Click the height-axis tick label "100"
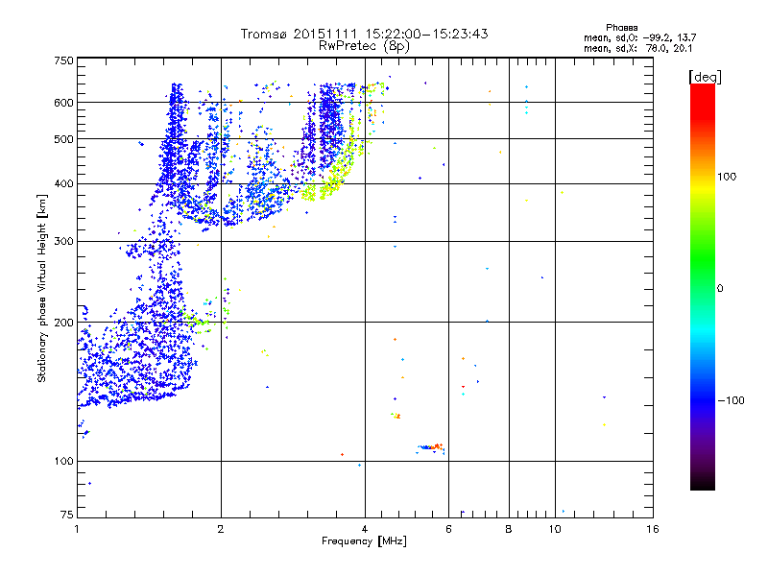 point(63,462)
